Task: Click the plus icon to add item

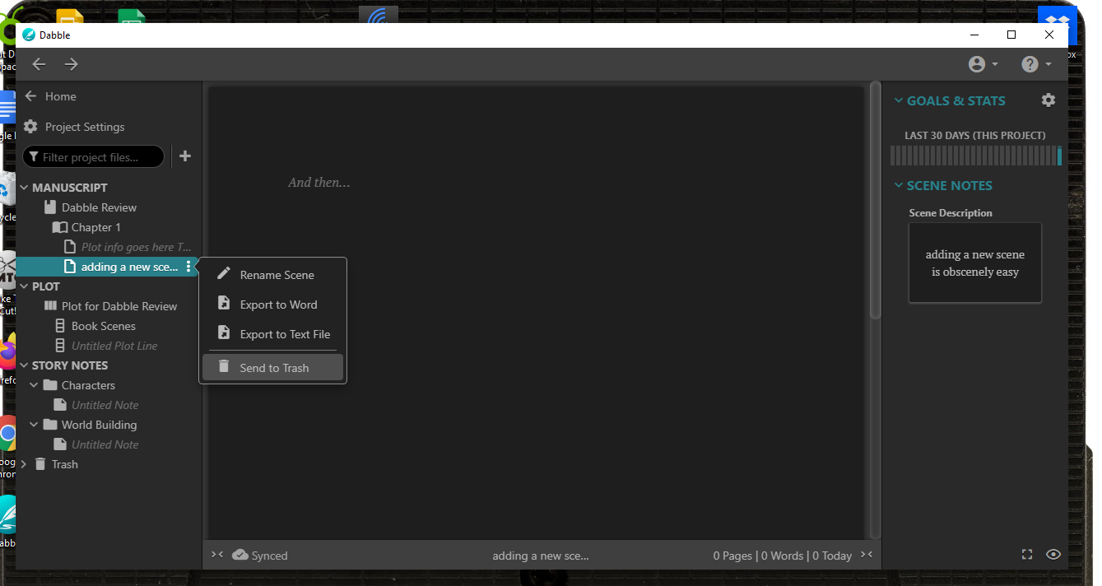Action: 185,156
